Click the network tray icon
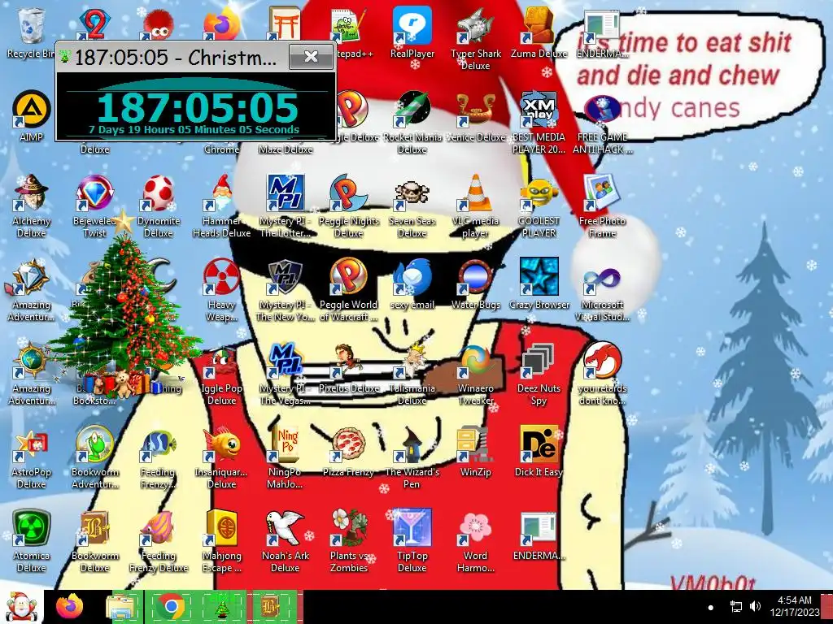The width and height of the screenshot is (833, 624). coord(735,606)
